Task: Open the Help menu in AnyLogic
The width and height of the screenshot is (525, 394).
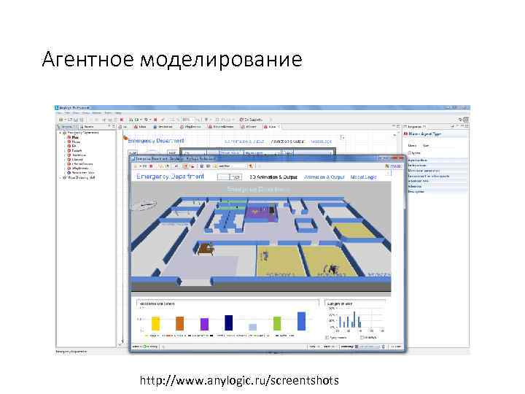Action: (118, 113)
